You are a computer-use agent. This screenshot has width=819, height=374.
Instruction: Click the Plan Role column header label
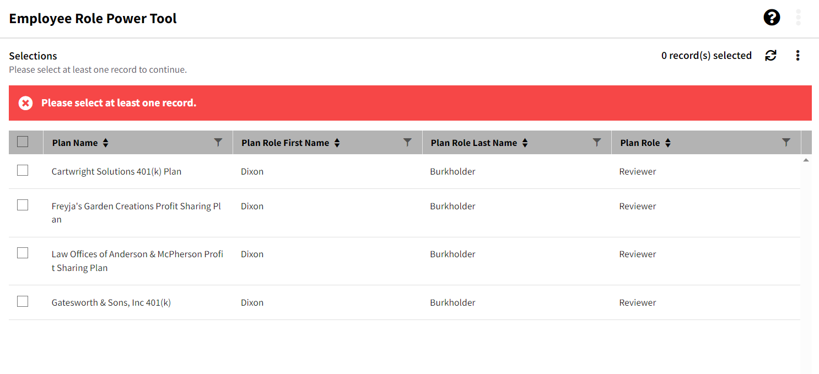[x=640, y=143]
